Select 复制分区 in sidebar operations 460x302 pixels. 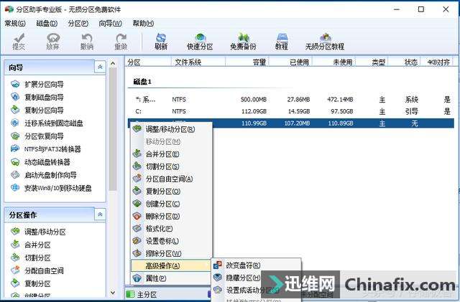pyautogui.click(x=30, y=283)
